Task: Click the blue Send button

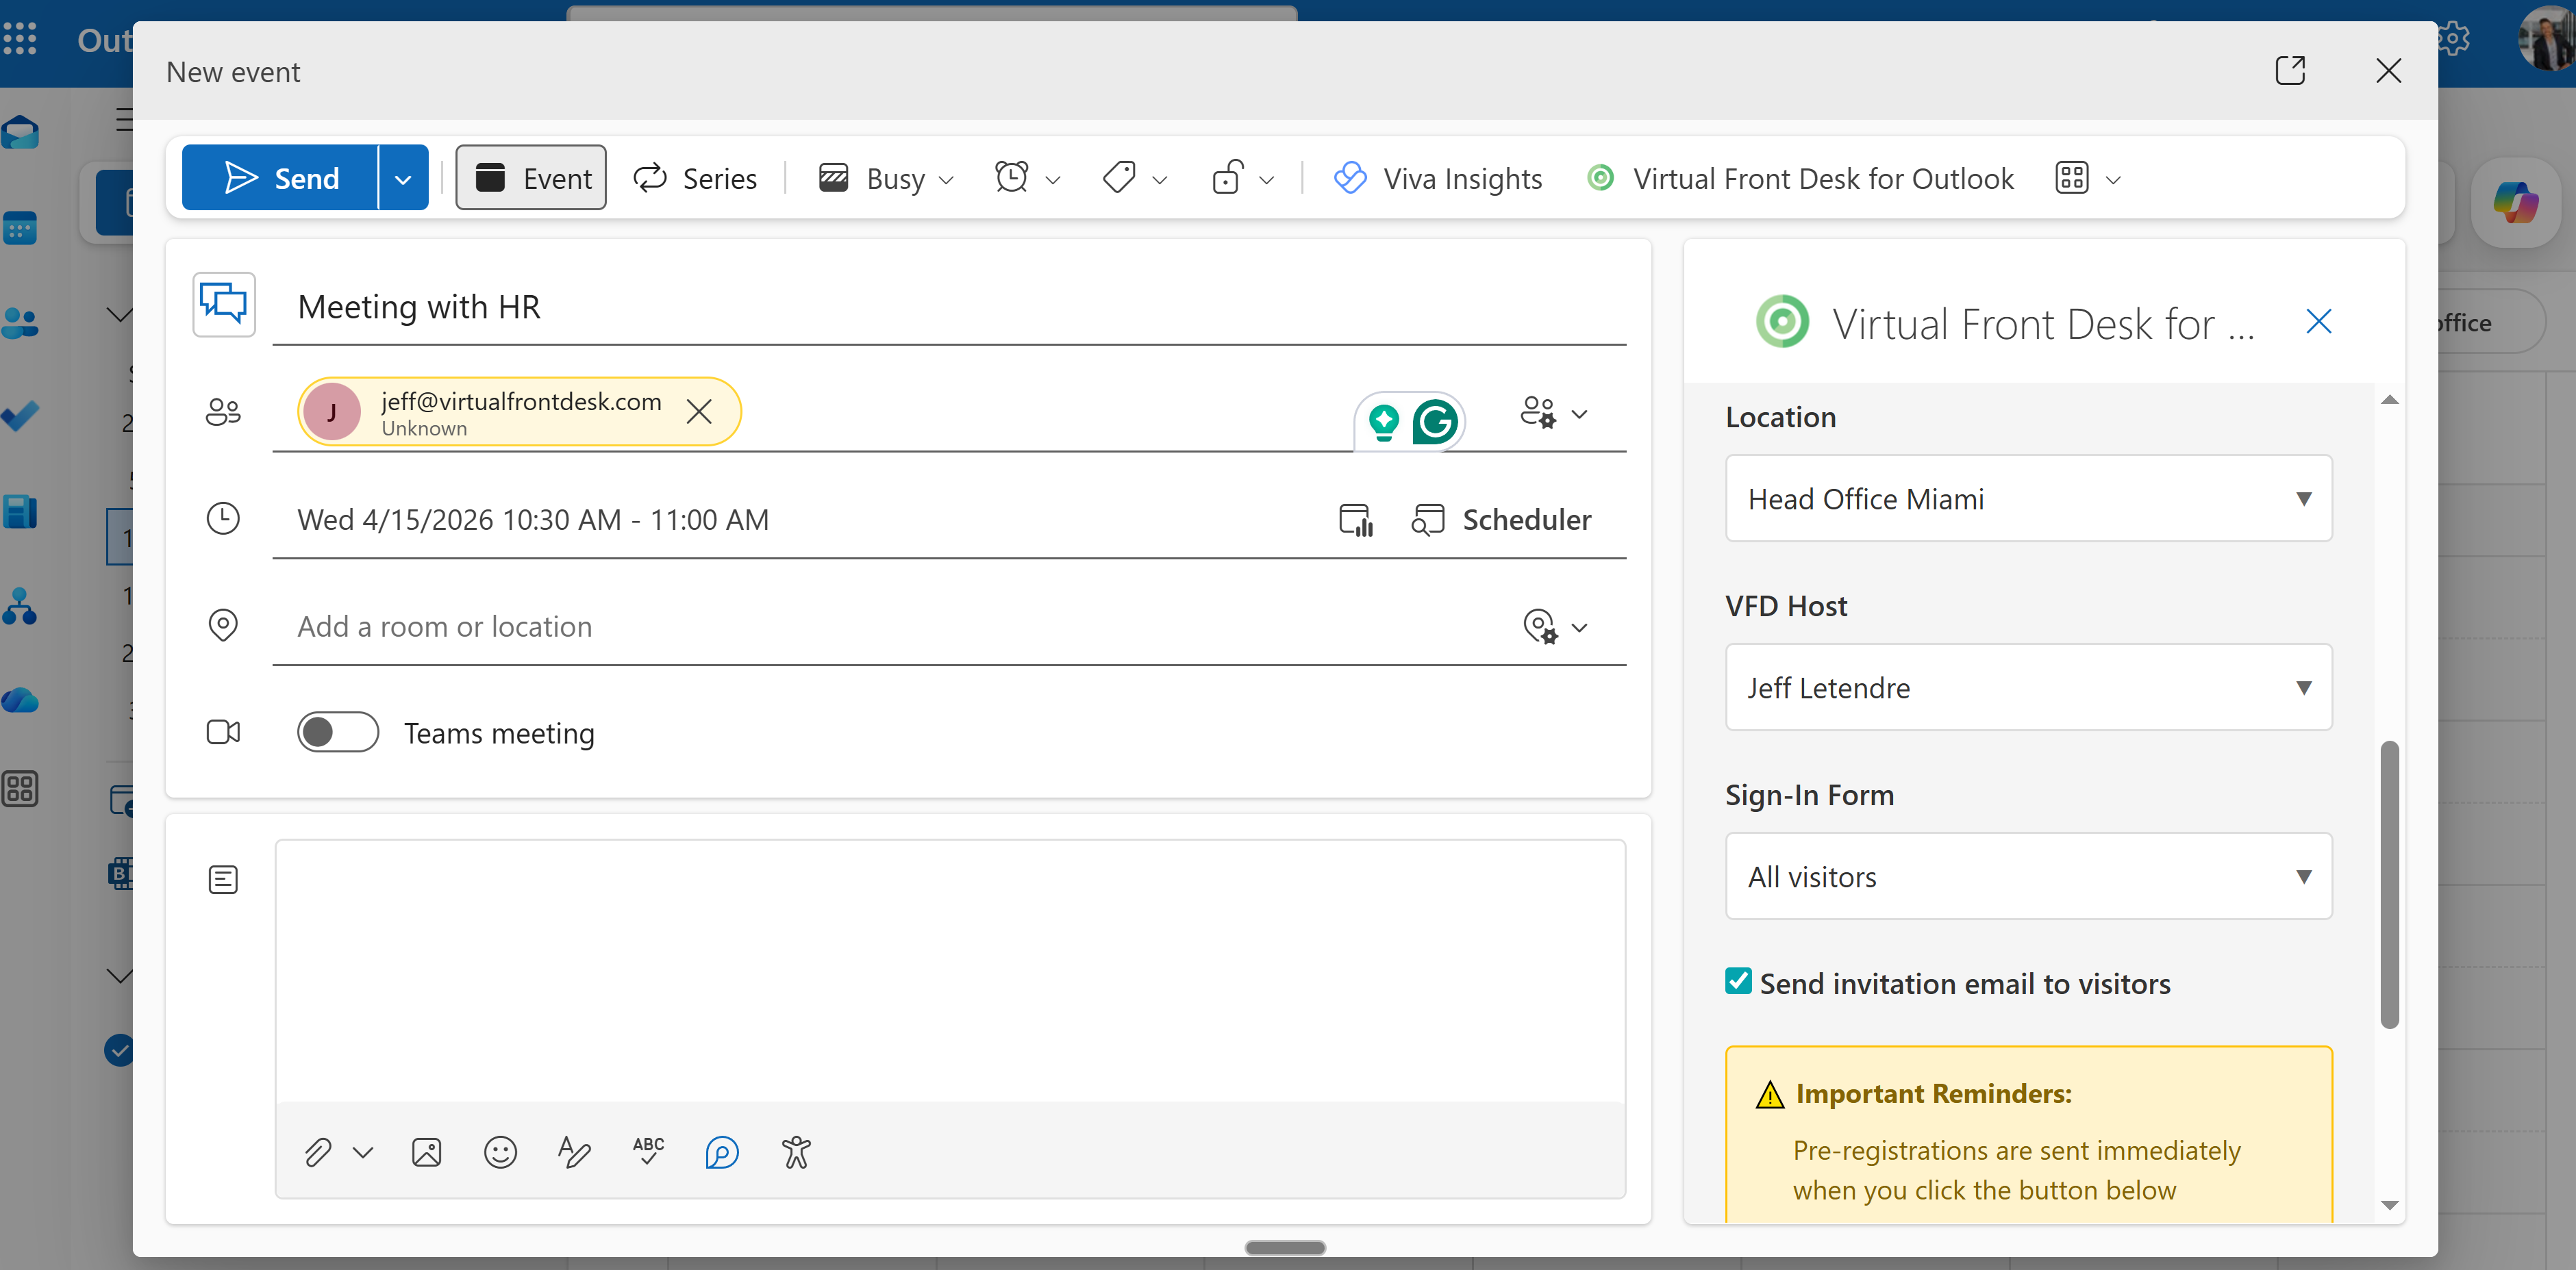Action: tap(281, 178)
